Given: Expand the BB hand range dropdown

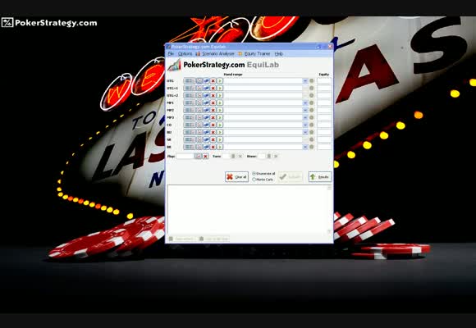Looking at the screenshot, I should point(305,147).
